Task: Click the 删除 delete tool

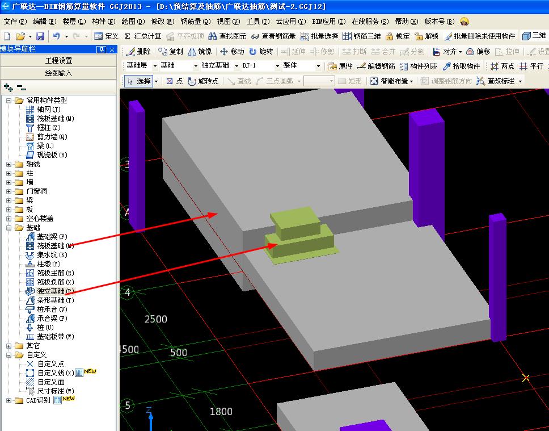Action: [138, 52]
